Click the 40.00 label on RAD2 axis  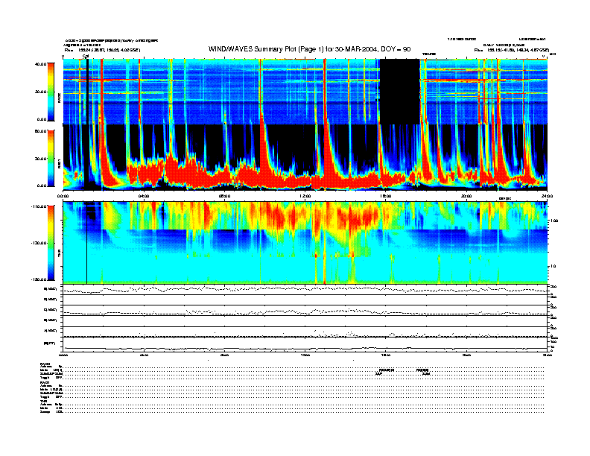39,64
